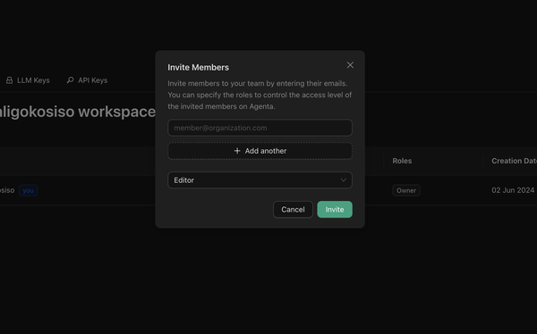
Task: Select the 02 Jun 2024 date cell
Action: 513,190
